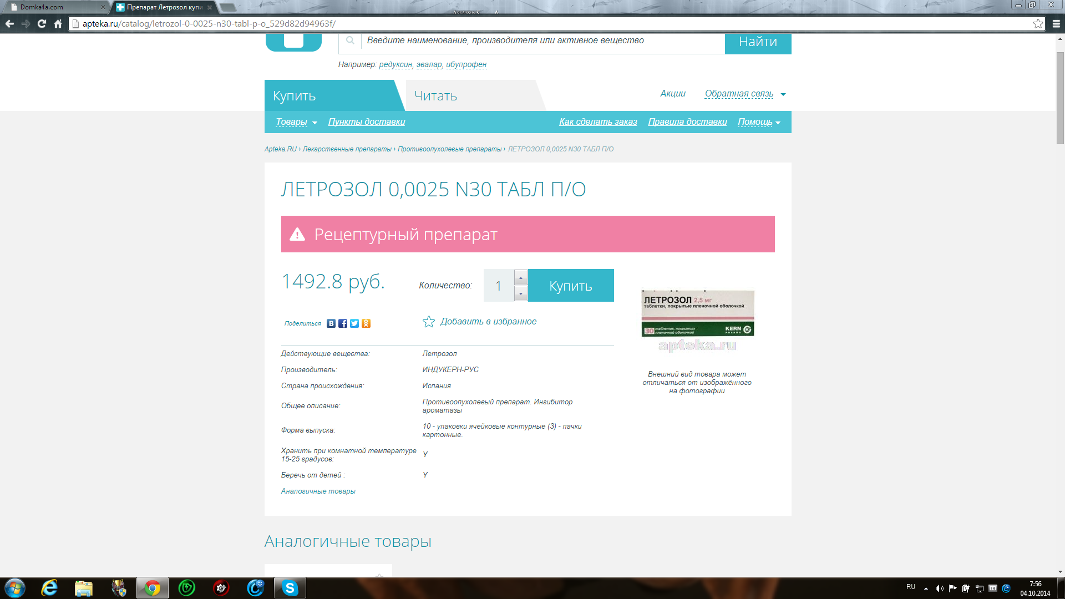Viewport: 1065px width, 599px height.
Task: Expand the Помощь dropdown
Action: click(x=759, y=122)
